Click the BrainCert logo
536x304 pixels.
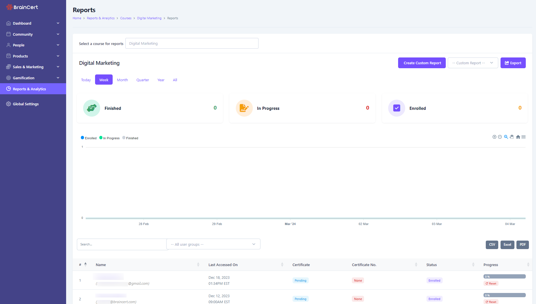(22, 7)
